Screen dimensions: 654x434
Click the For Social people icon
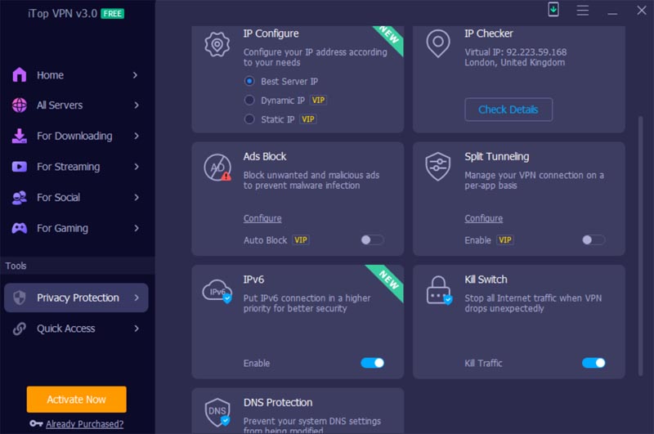pyautogui.click(x=19, y=198)
